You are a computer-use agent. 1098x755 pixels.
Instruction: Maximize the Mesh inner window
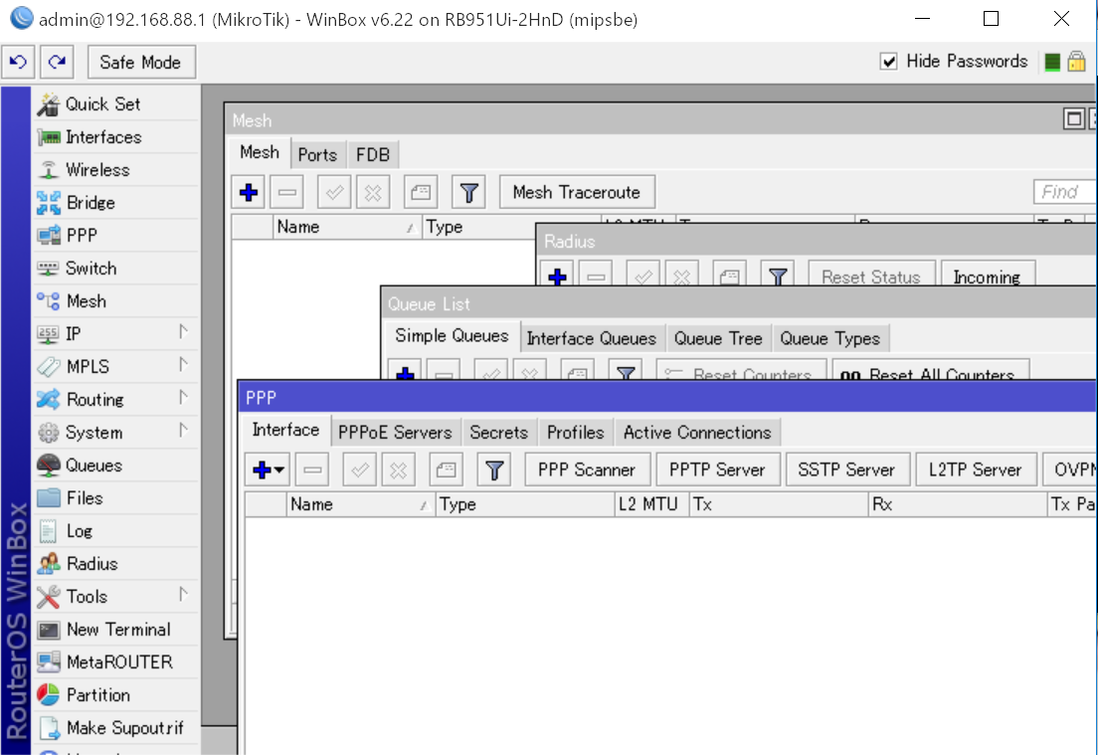(x=1073, y=119)
